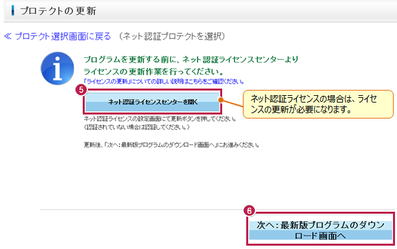Click the 更新後、「次へ:最新版プログラム… instruction line

pos(171,145)
